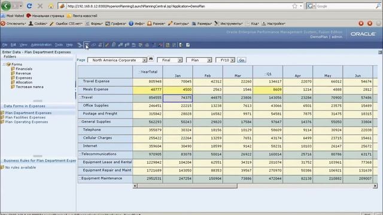This screenshot has height=215, width=383.
Task: Open the File menu
Action: coord(5,45)
